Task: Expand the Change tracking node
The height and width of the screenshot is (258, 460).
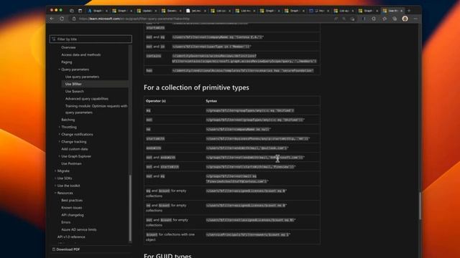Action: tap(59, 142)
